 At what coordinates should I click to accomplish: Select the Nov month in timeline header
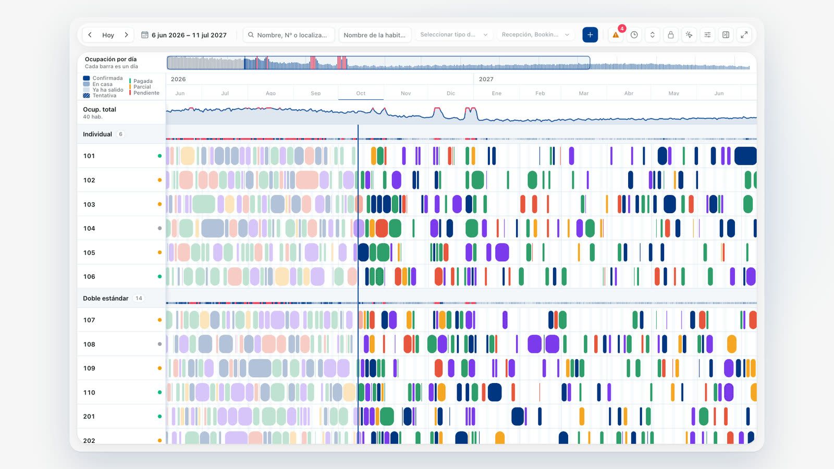[406, 93]
